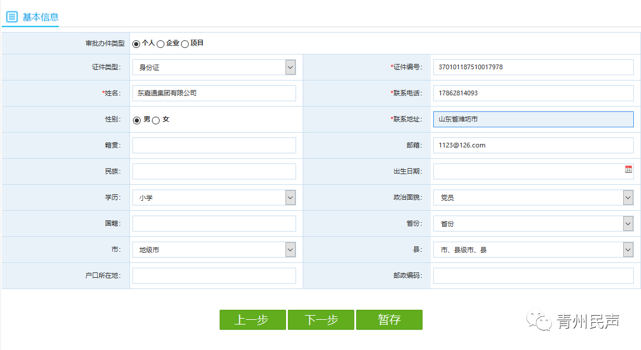Viewport: 641px width, 350px height.
Task: Choose 女 for 性别
Action: pyautogui.click(x=154, y=118)
